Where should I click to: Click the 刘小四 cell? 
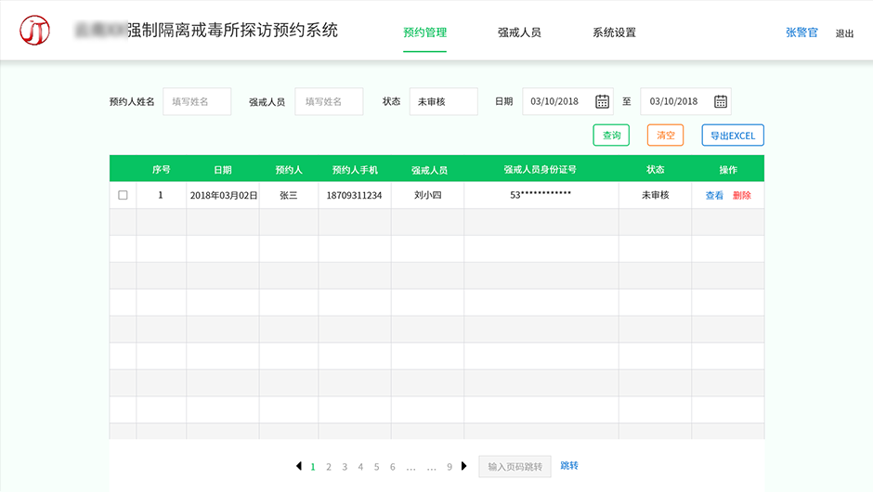(427, 195)
